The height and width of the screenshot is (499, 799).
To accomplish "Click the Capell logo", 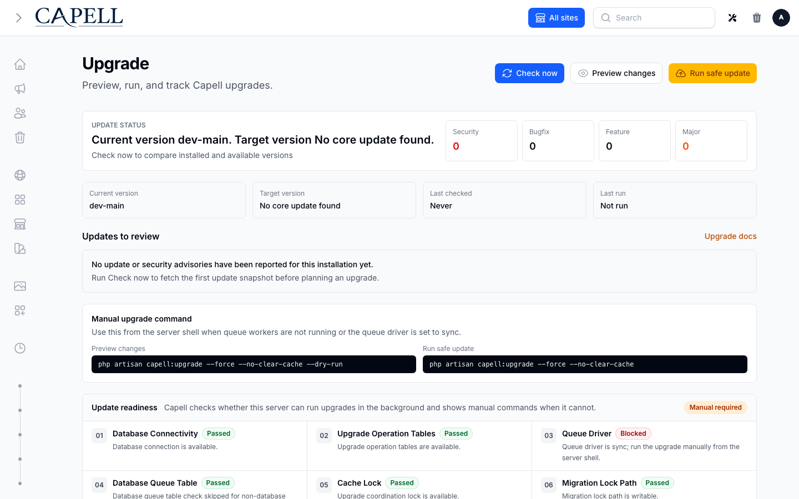I will [x=79, y=17].
